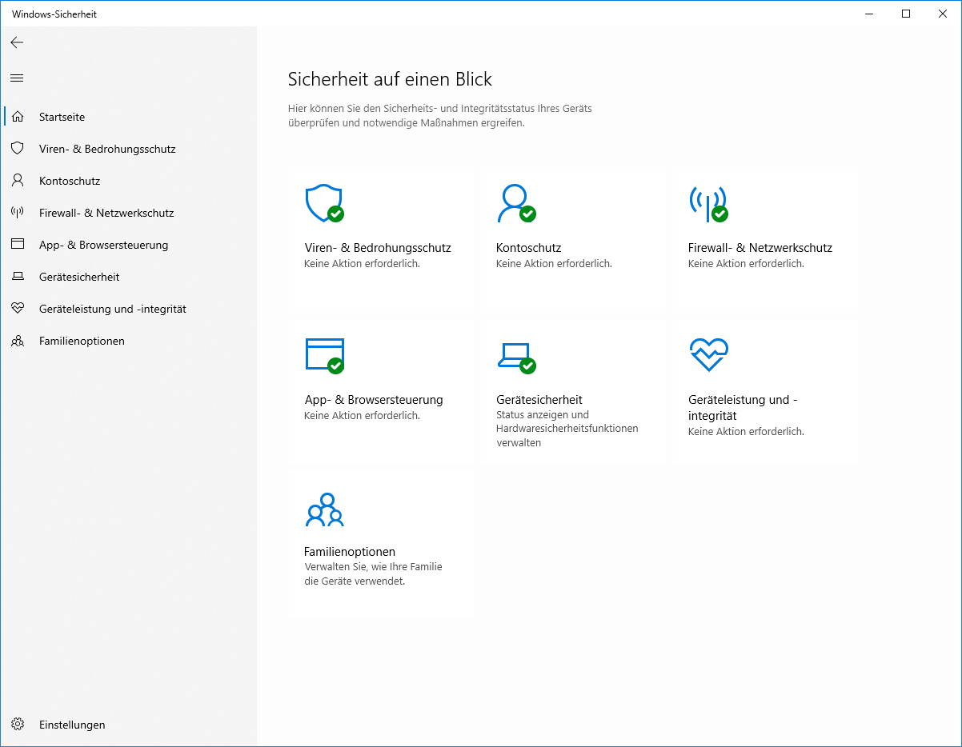The height and width of the screenshot is (747, 962).
Task: Click the large antenna icon on Firewall tile
Action: pos(708,203)
